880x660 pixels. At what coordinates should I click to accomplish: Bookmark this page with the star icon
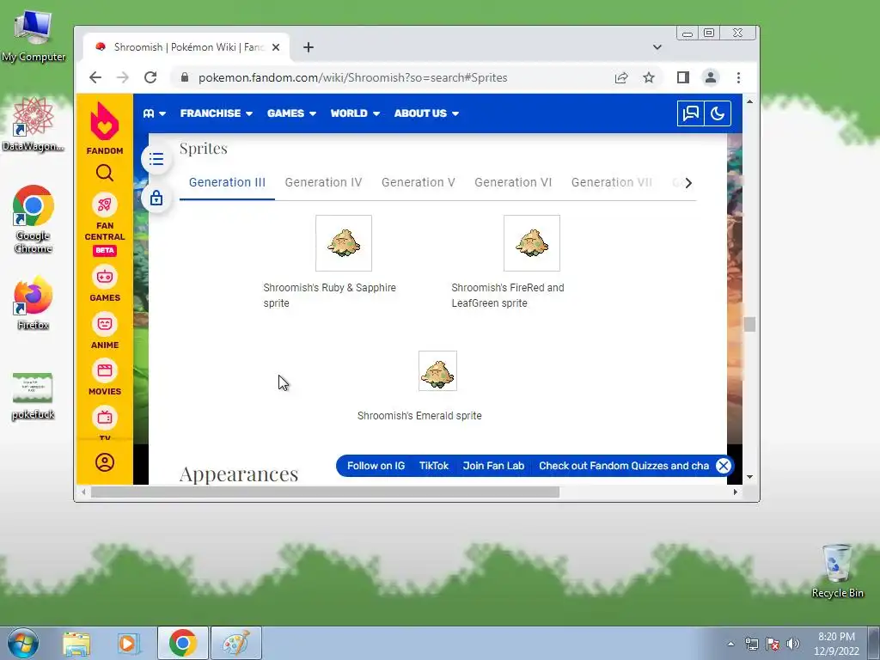[x=649, y=77]
